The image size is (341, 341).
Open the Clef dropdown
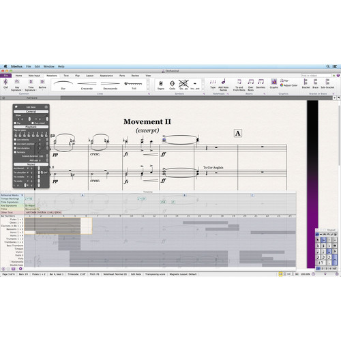pos(5,85)
